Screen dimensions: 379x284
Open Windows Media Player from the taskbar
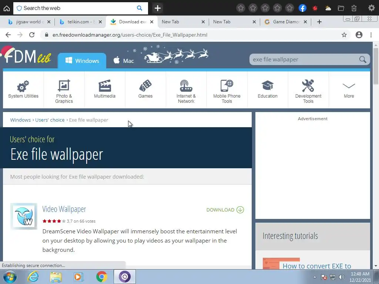78,277
